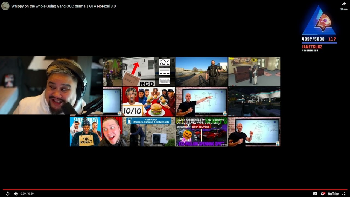Click the Share arrow button
Image resolution: width=350 pixels, height=197 pixels.
coord(344,6)
